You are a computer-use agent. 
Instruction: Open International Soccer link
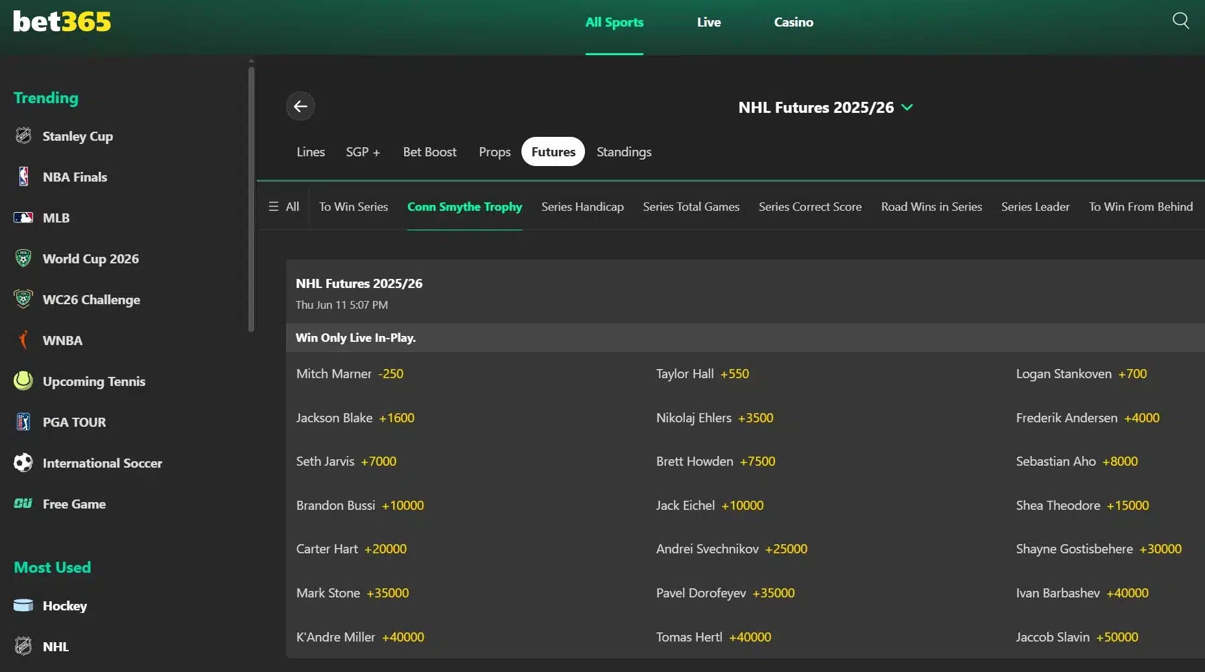point(102,463)
